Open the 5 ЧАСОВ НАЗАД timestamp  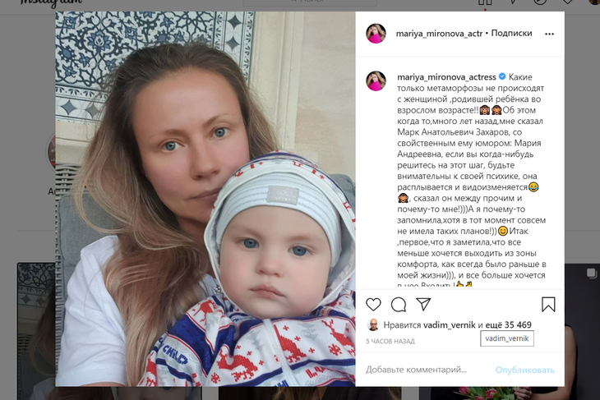pos(390,341)
